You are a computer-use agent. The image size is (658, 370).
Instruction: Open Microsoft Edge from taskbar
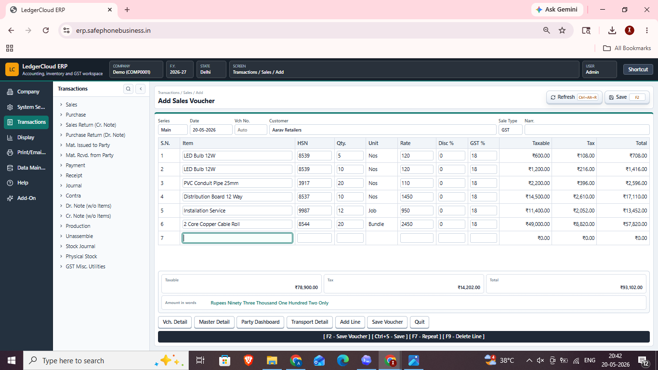pyautogui.click(x=342, y=360)
